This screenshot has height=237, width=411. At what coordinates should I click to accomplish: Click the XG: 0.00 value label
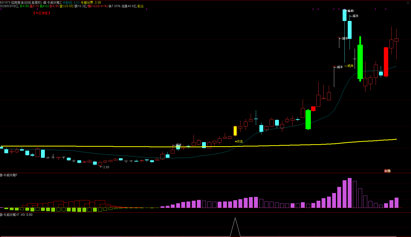pos(27,215)
